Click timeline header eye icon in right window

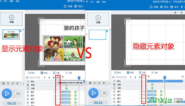coord(144,77)
